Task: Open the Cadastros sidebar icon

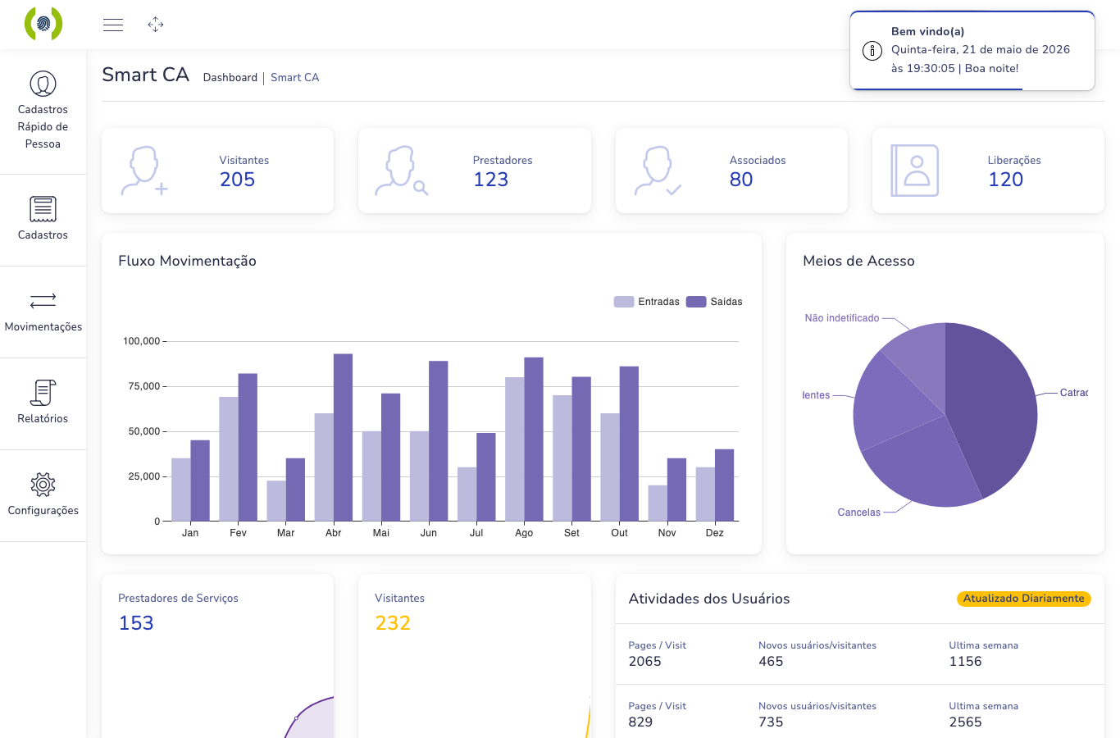Action: (x=43, y=209)
